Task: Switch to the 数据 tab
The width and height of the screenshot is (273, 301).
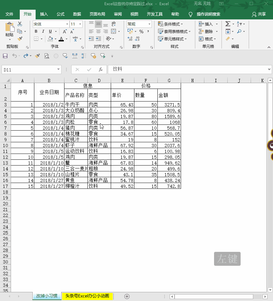Action: point(77,14)
